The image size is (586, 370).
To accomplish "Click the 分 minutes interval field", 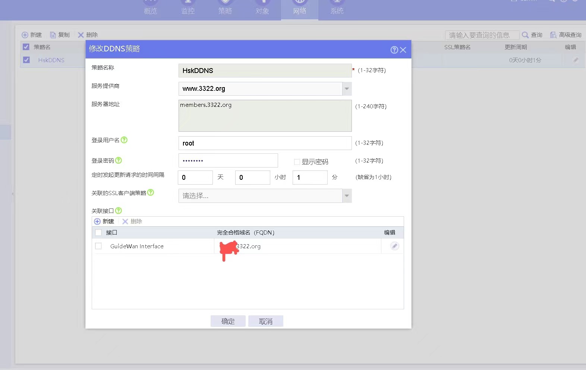I will coord(310,178).
